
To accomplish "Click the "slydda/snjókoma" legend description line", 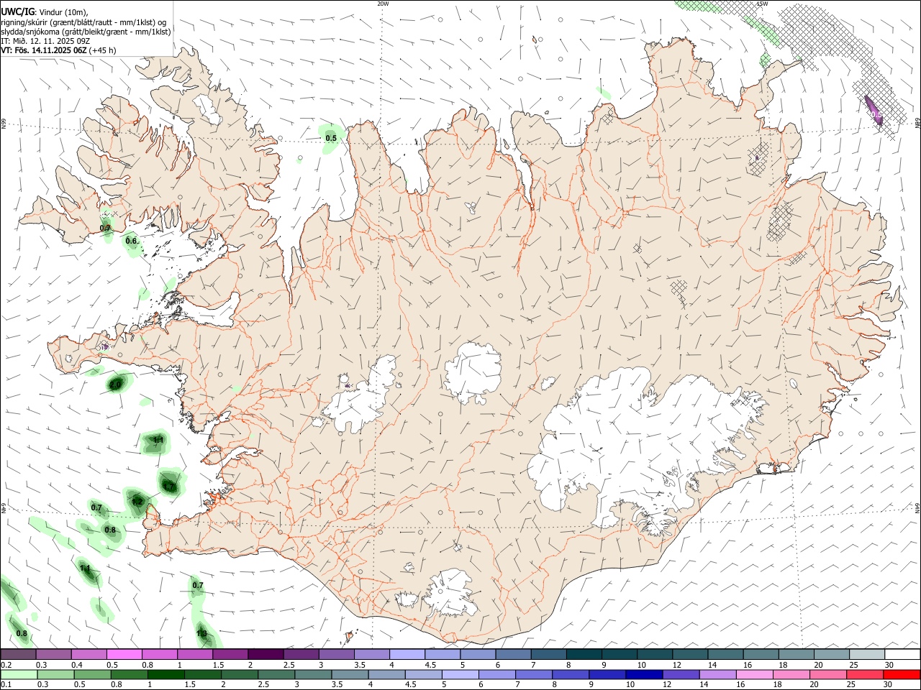I will (x=86, y=32).
